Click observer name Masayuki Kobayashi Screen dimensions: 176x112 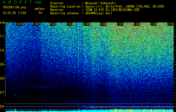pyautogui.click(x=100, y=3)
